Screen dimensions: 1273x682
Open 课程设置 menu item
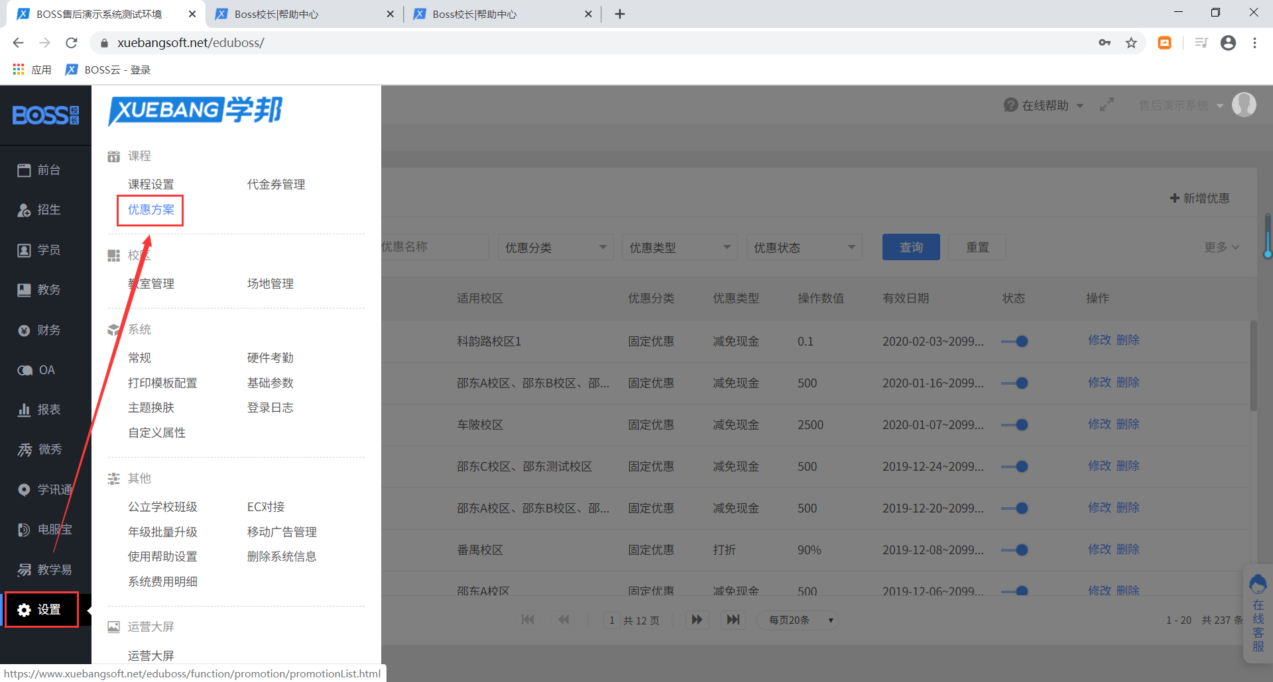151,185
